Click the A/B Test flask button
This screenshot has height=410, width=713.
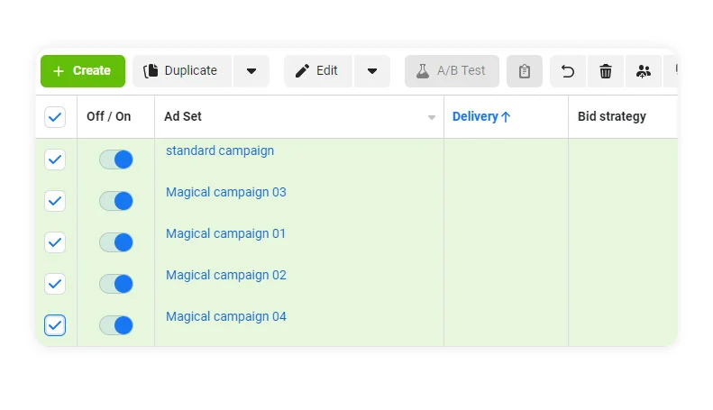tap(452, 71)
